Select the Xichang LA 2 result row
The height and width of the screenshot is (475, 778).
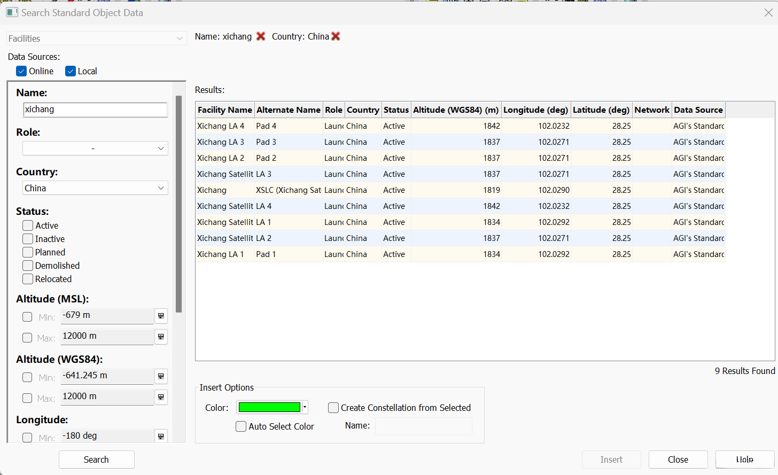click(460, 158)
